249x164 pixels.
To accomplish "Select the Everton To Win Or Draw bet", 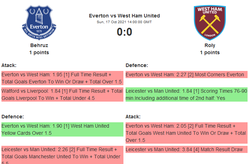I will point(62,78).
